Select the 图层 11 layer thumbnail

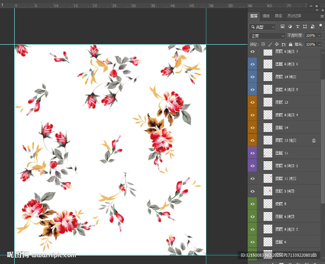268,153
